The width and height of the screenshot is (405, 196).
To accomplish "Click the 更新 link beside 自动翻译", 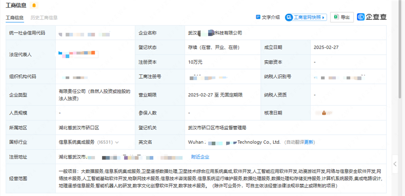I will (309, 142).
